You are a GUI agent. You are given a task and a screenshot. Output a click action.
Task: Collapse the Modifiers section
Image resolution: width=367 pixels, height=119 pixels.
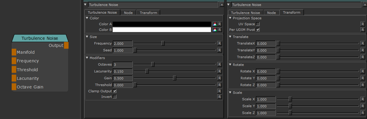tap(87, 58)
